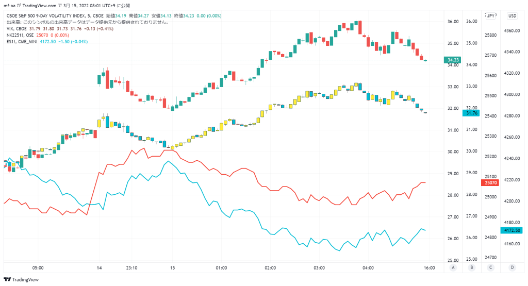Click the B scale label circle
The height and width of the screenshot is (286, 528).
pos(471,267)
